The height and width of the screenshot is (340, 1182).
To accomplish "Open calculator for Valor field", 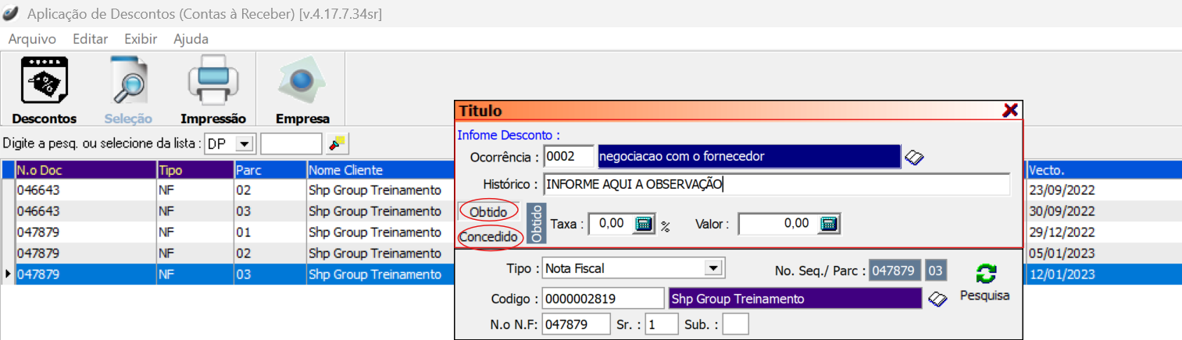I will pyautogui.click(x=829, y=225).
